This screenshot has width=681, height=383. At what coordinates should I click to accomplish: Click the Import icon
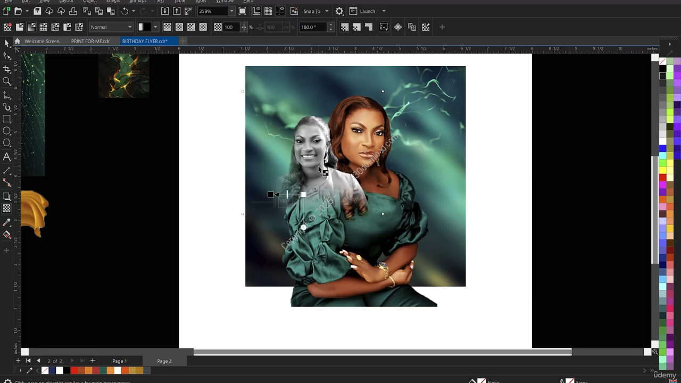165,11
